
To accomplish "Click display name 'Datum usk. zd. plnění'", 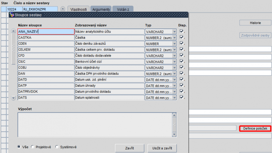I will [109, 80].
